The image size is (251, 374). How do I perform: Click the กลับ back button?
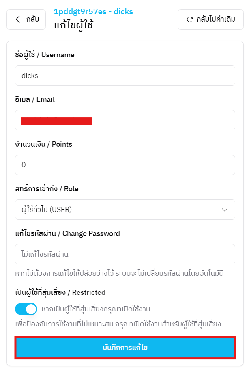coord(26,19)
